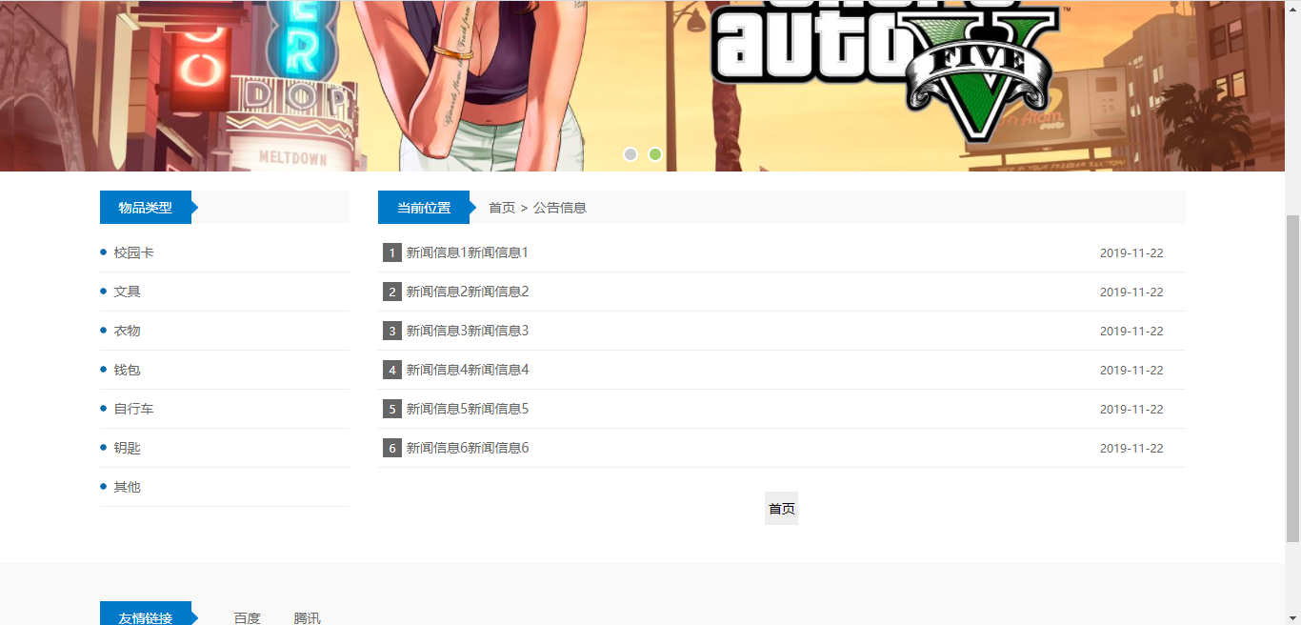
Task: Click the number 3 badge in the news list
Action: click(x=392, y=331)
